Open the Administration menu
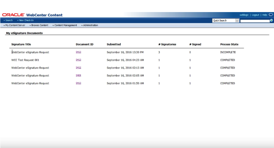Viewport: 274px width, 148px height. 89,25
